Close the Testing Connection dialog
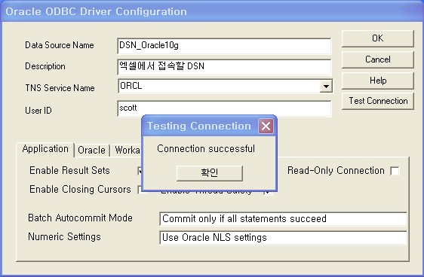This screenshot has width=424, height=277. [266, 126]
